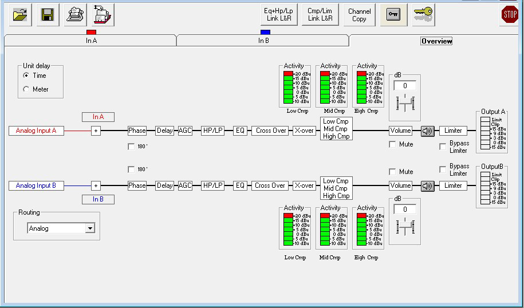This screenshot has width=524, height=308.
Task: Click the Eq+Hp/Lp Link L&R button
Action: 278,15
